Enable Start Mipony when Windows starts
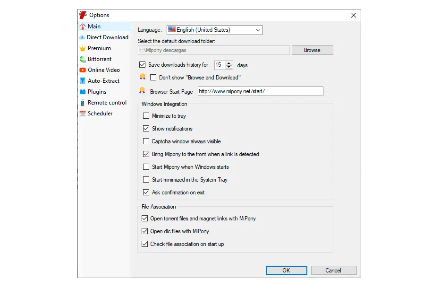This screenshot has width=440, height=289. [146, 166]
